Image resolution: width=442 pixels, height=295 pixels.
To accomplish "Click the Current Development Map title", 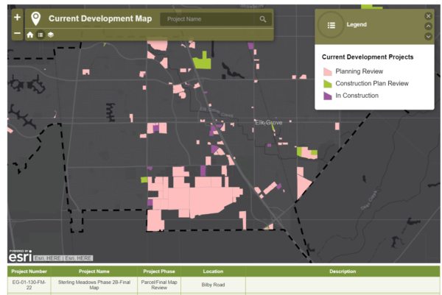I will (x=100, y=18).
